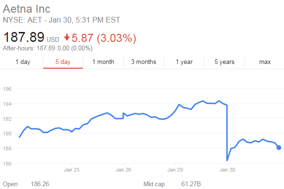The height and width of the screenshot is (189, 284).
Task: Click the Jan 25 date label
Action: pyautogui.click(x=71, y=170)
